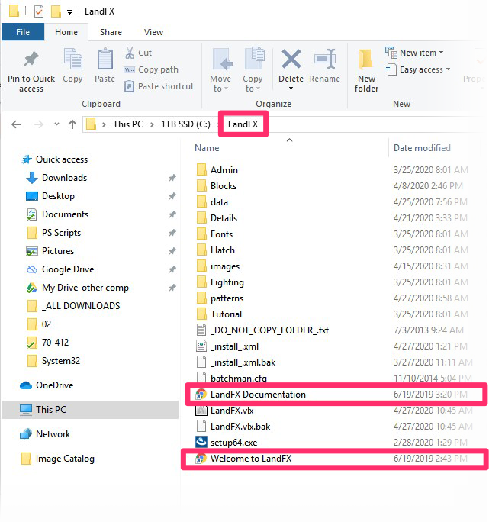Click the Properties checkmark icon in title bar
Viewport: 489px width, 522px height.
pyautogui.click(x=39, y=11)
